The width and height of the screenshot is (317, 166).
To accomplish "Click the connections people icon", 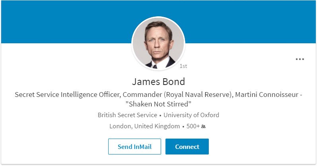I will coord(203,126).
